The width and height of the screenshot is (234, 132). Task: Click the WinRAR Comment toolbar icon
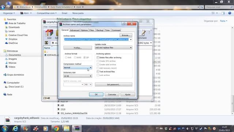point(142,34)
